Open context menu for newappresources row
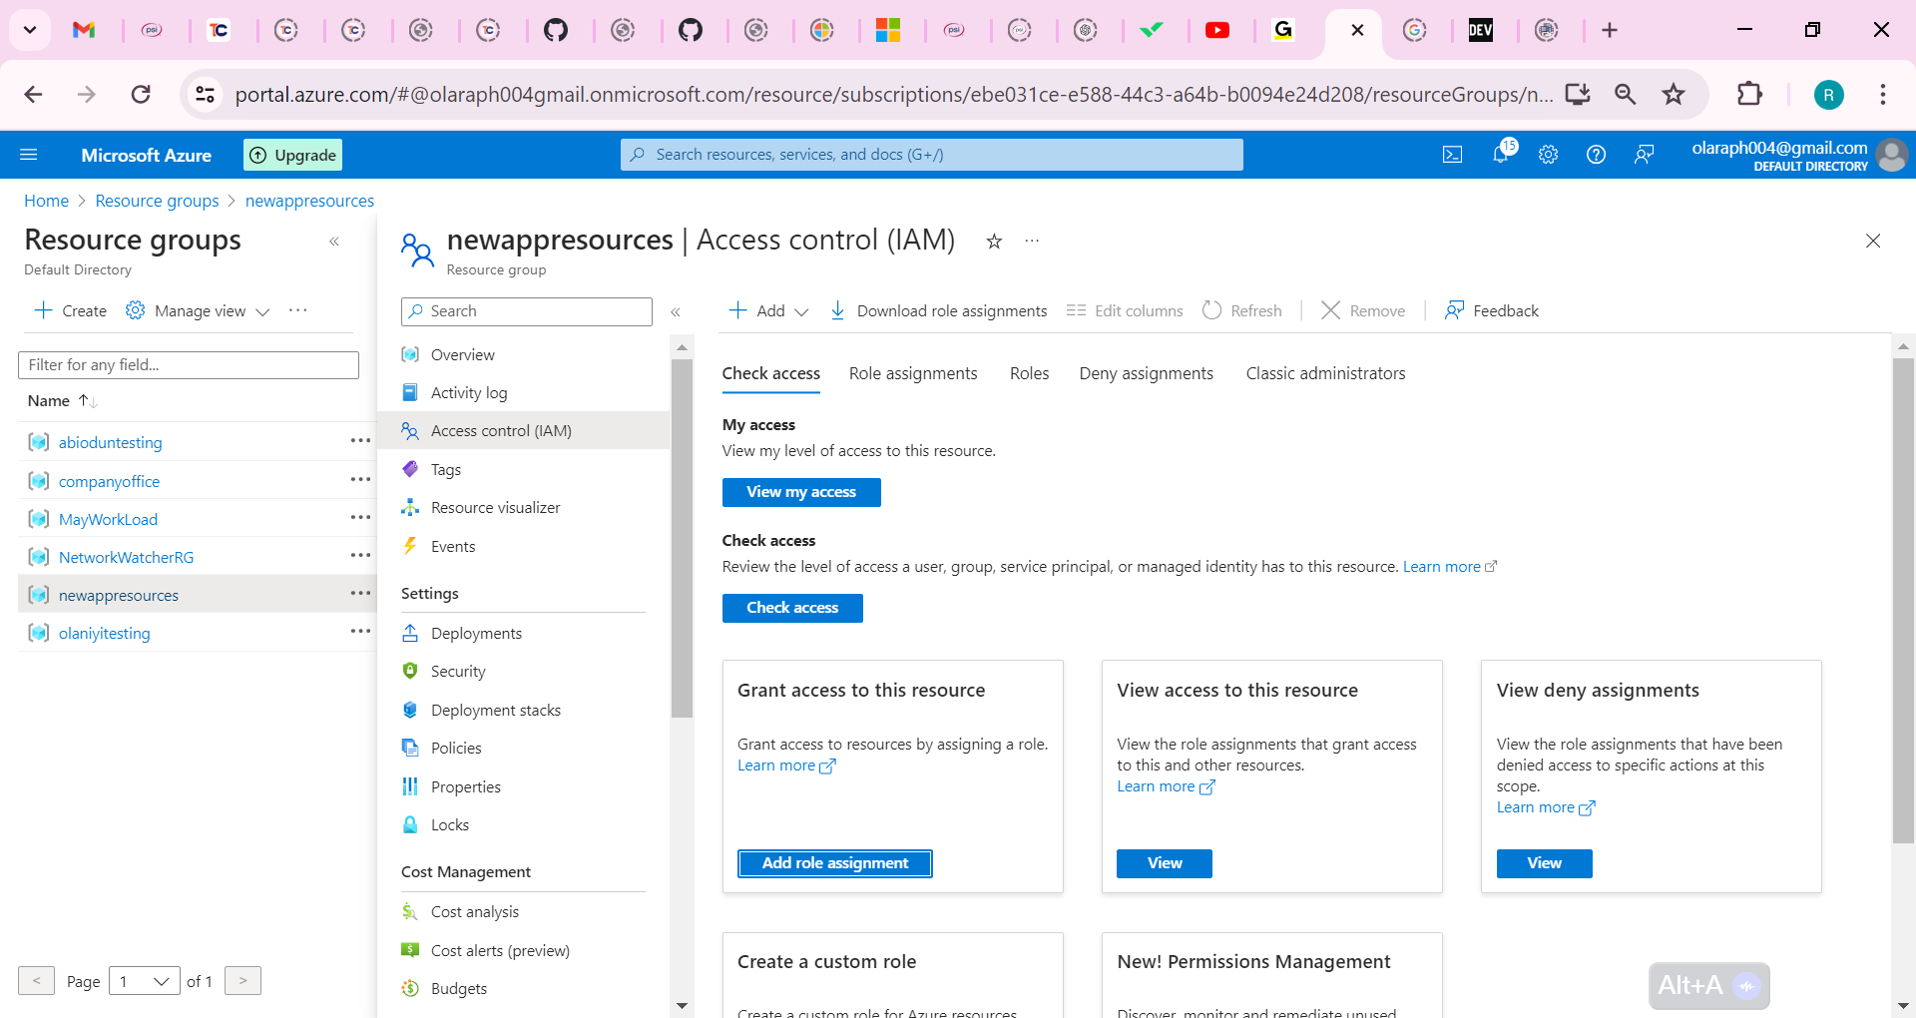This screenshot has height=1018, width=1916. 360,594
